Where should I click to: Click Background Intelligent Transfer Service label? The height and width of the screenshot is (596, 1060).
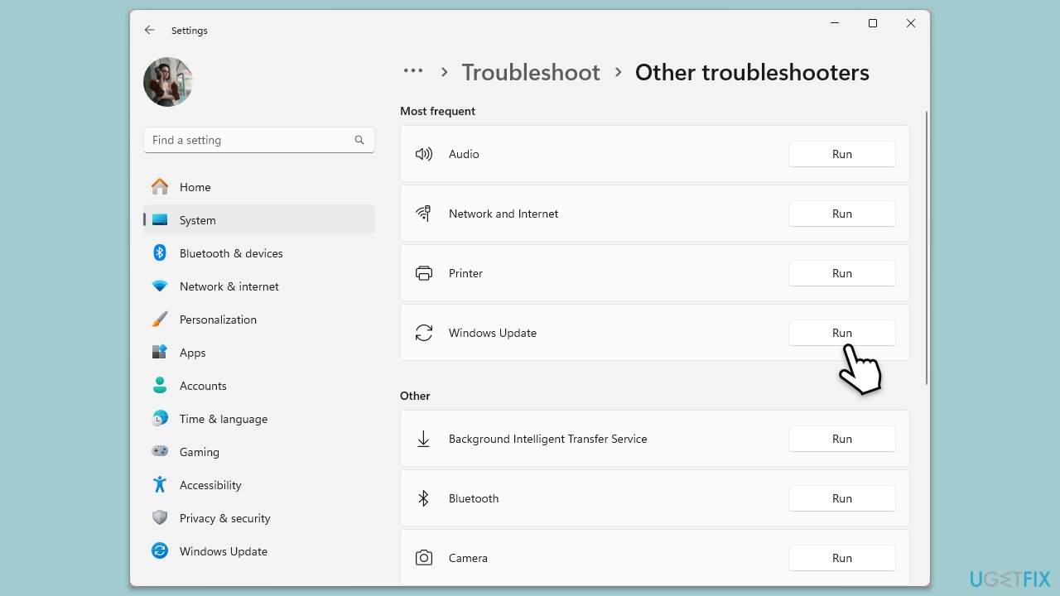click(548, 439)
